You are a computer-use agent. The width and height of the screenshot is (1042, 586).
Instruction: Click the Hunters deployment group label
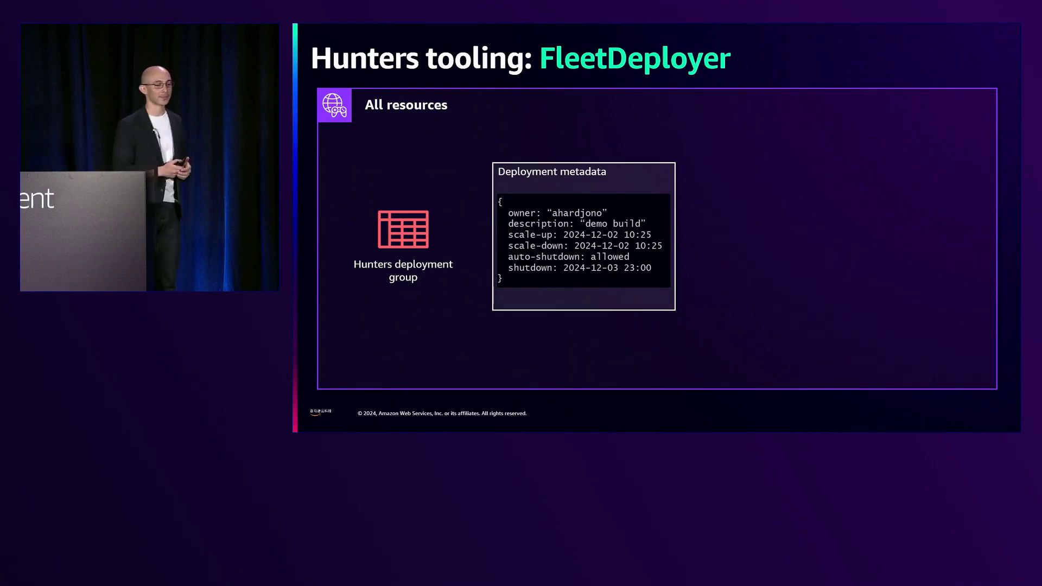pyautogui.click(x=403, y=270)
